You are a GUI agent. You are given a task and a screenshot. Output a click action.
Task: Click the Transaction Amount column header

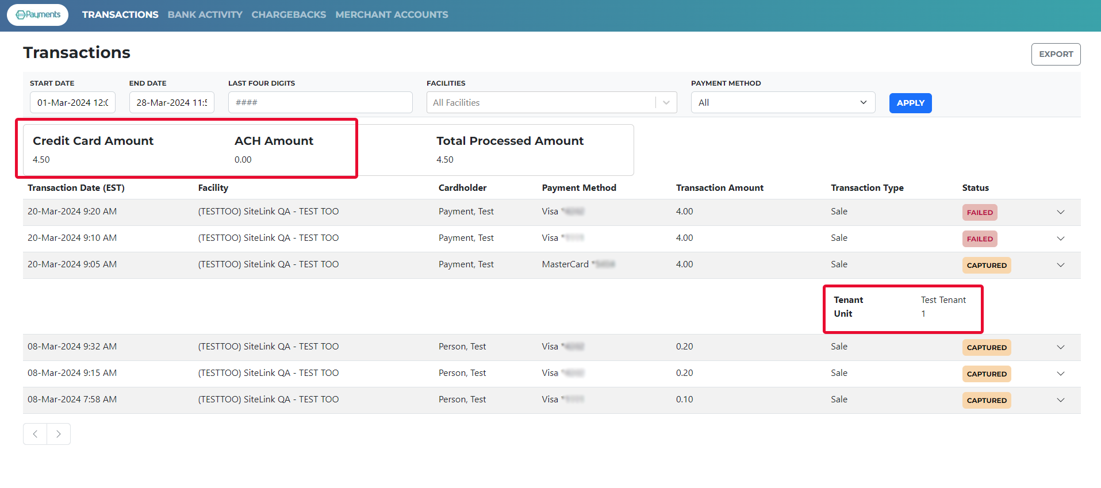click(x=720, y=188)
